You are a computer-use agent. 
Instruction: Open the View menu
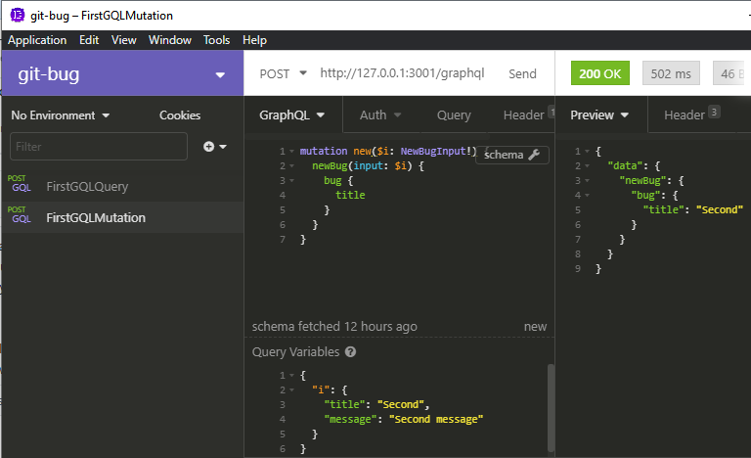coord(123,40)
